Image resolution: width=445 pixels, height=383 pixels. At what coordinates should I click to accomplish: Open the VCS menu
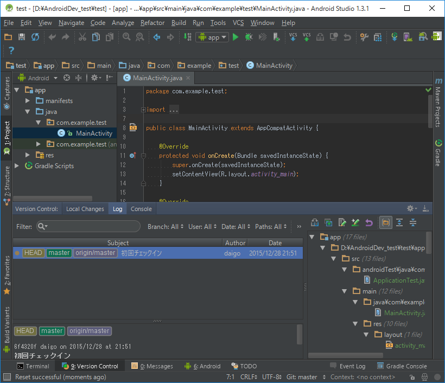point(238,23)
